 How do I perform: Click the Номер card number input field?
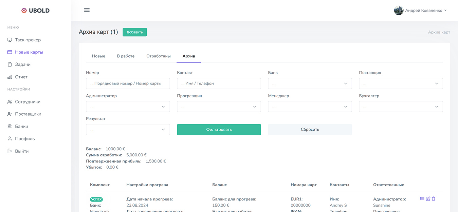coord(128,83)
